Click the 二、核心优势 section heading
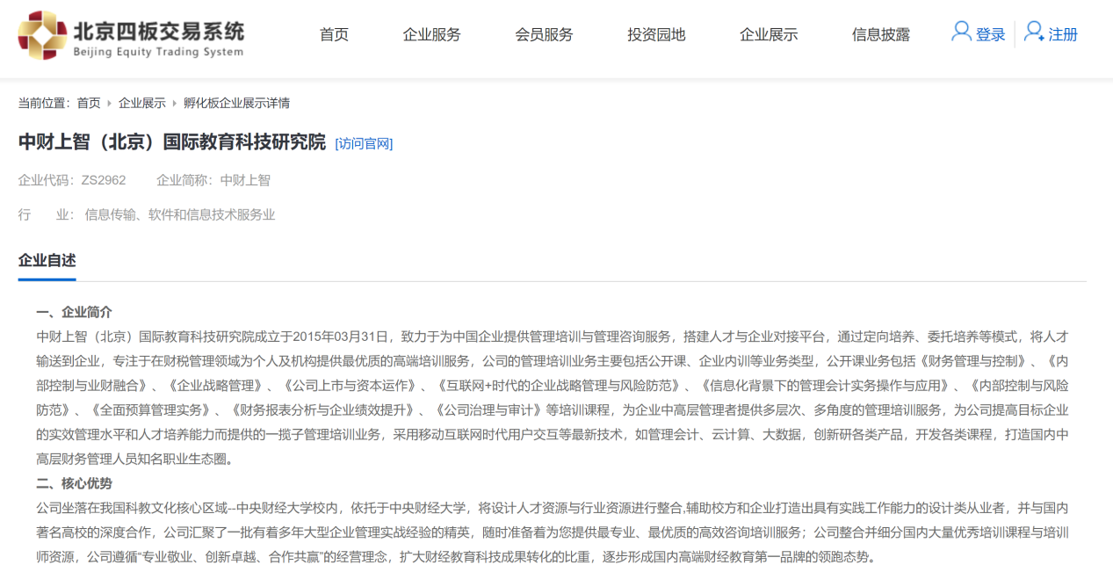1113x572 pixels. pos(74,483)
